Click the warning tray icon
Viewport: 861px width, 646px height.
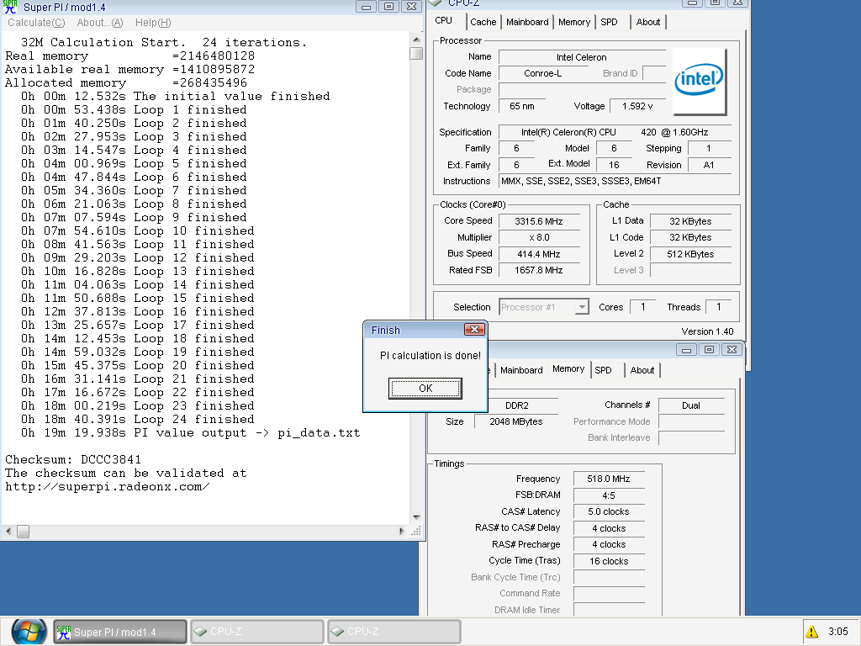pyautogui.click(x=811, y=632)
